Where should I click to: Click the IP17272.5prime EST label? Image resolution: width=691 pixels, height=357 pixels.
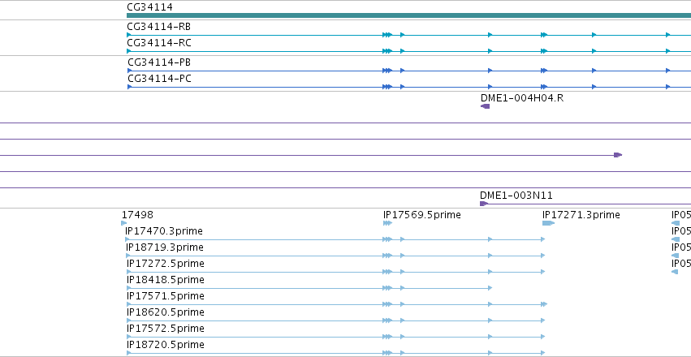(166, 264)
